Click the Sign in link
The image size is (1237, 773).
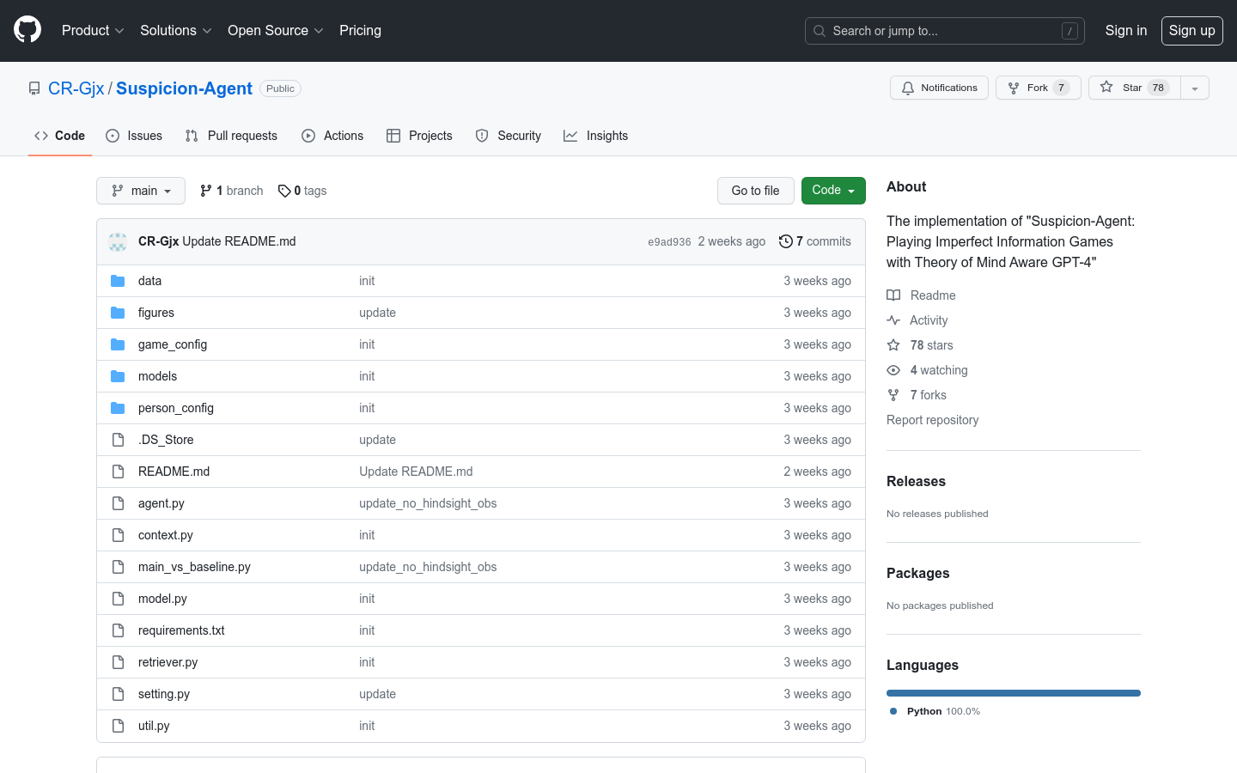(1126, 30)
